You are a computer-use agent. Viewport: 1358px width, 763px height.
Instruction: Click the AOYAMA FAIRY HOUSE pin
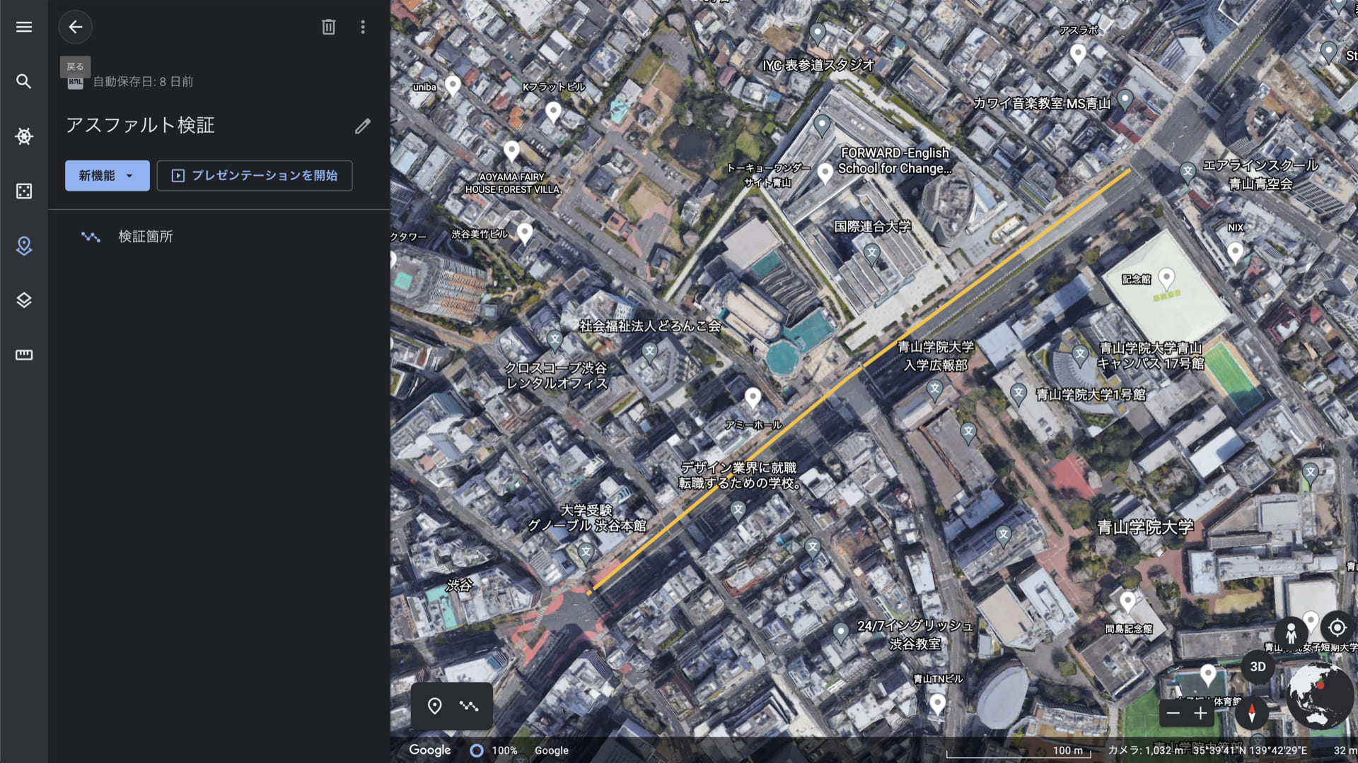[x=512, y=150]
